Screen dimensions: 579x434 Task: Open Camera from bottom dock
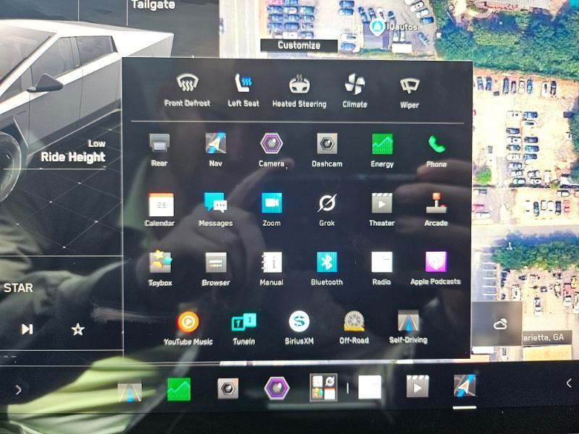tap(277, 388)
